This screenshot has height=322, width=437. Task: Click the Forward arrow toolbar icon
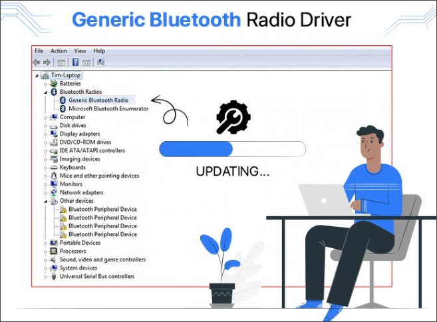click(47, 62)
